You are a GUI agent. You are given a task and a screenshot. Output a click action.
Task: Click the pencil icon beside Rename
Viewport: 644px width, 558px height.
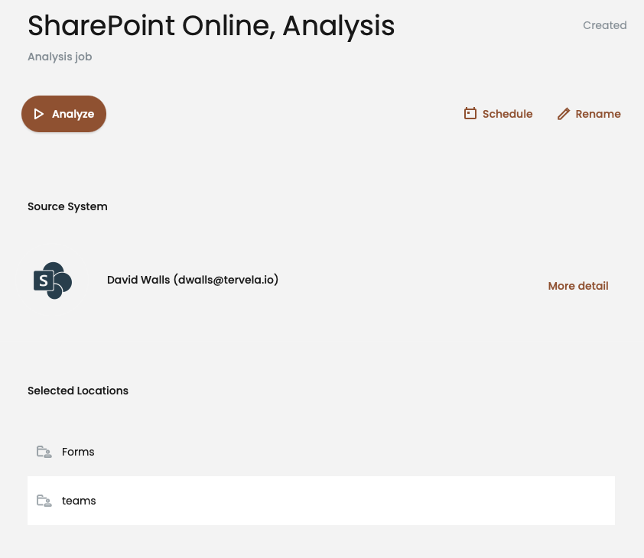tap(564, 114)
